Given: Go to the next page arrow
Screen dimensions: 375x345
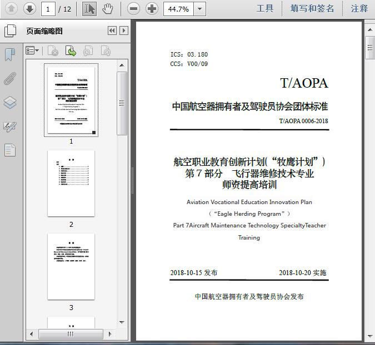Looking at the screenshot, I should coord(29,9).
